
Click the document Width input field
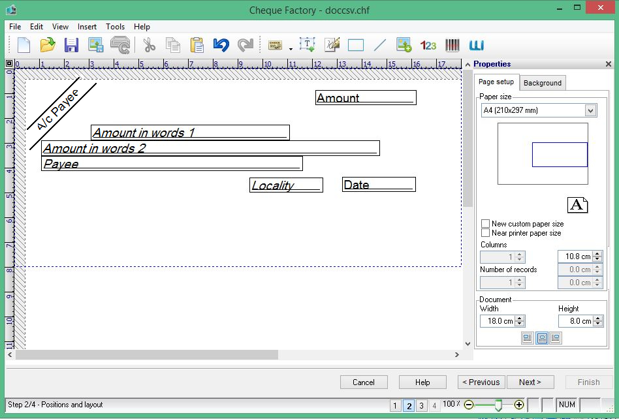tap(499, 321)
